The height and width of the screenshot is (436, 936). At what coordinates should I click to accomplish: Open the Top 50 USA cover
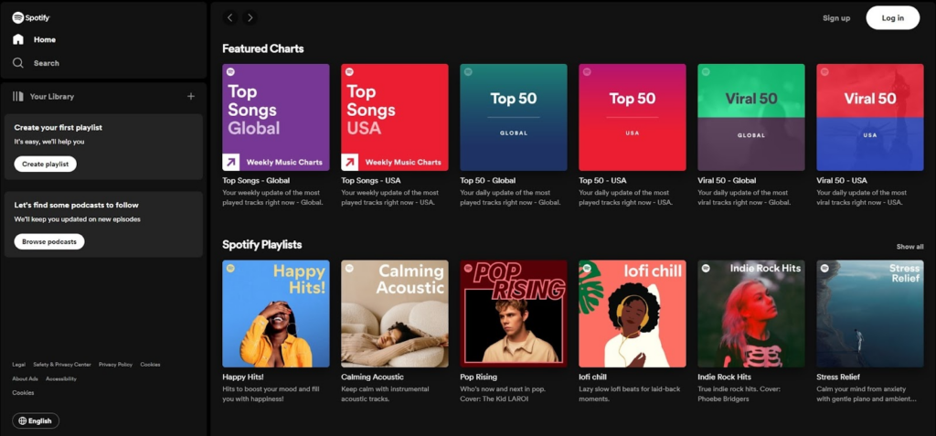tap(633, 117)
